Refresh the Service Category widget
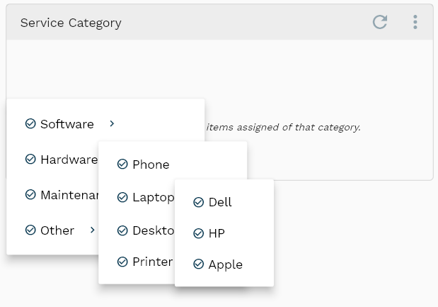 coord(380,22)
